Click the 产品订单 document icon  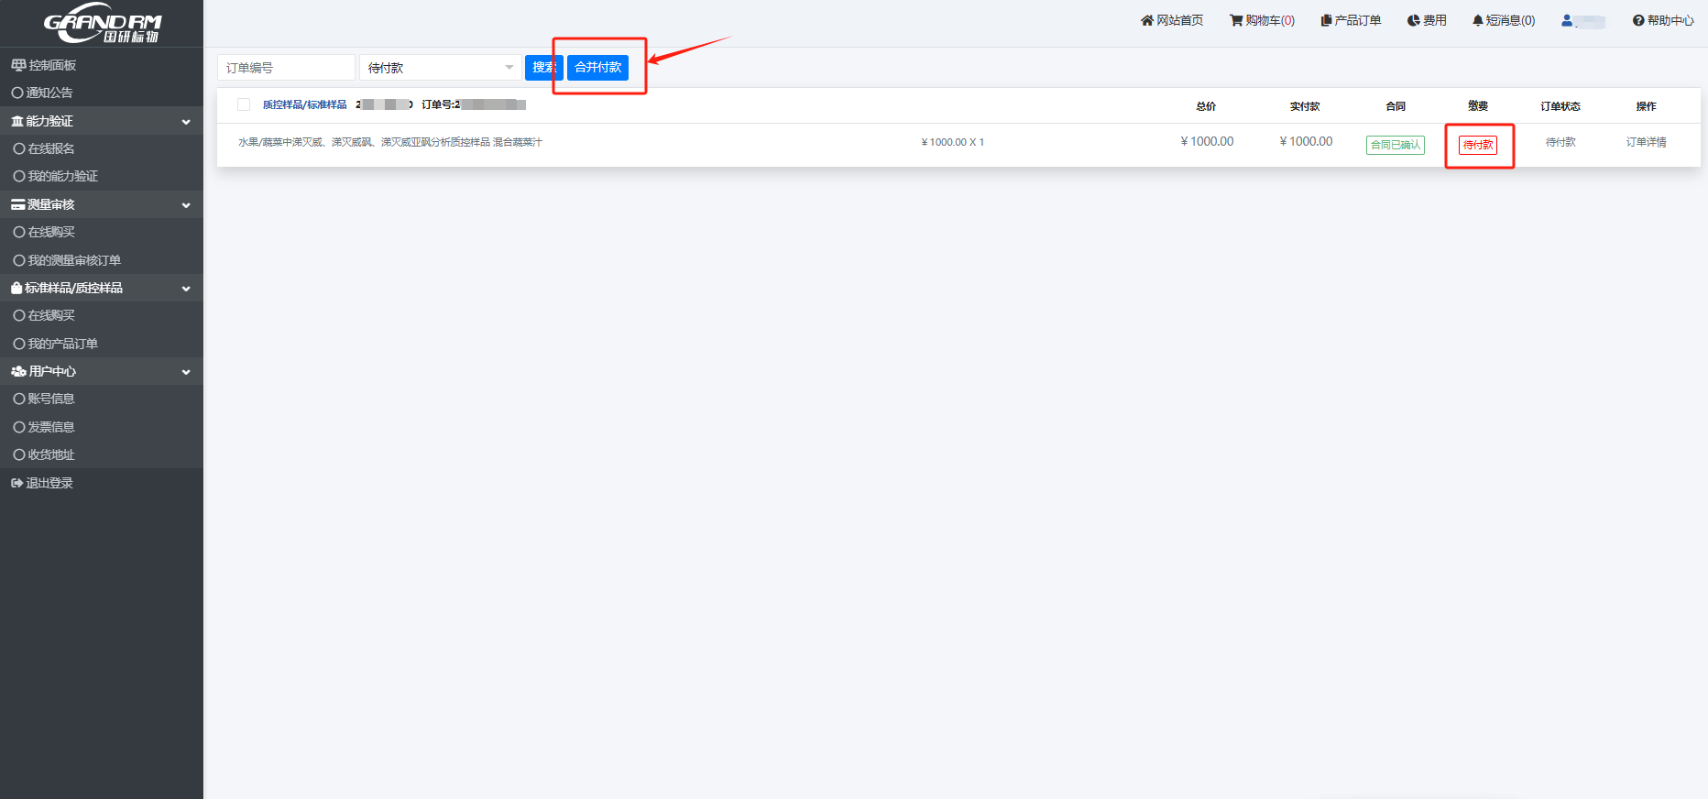coord(1326,20)
